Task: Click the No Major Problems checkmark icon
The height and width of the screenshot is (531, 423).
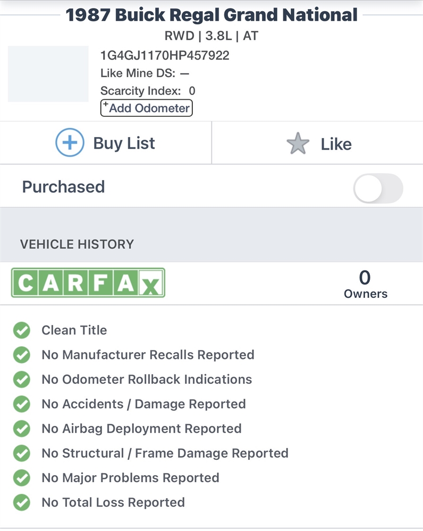Action: click(22, 478)
